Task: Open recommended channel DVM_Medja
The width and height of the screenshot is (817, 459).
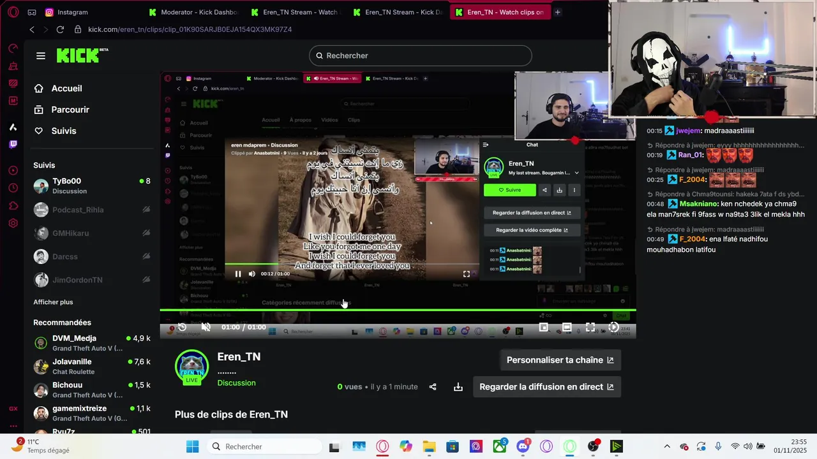Action: [x=92, y=343]
